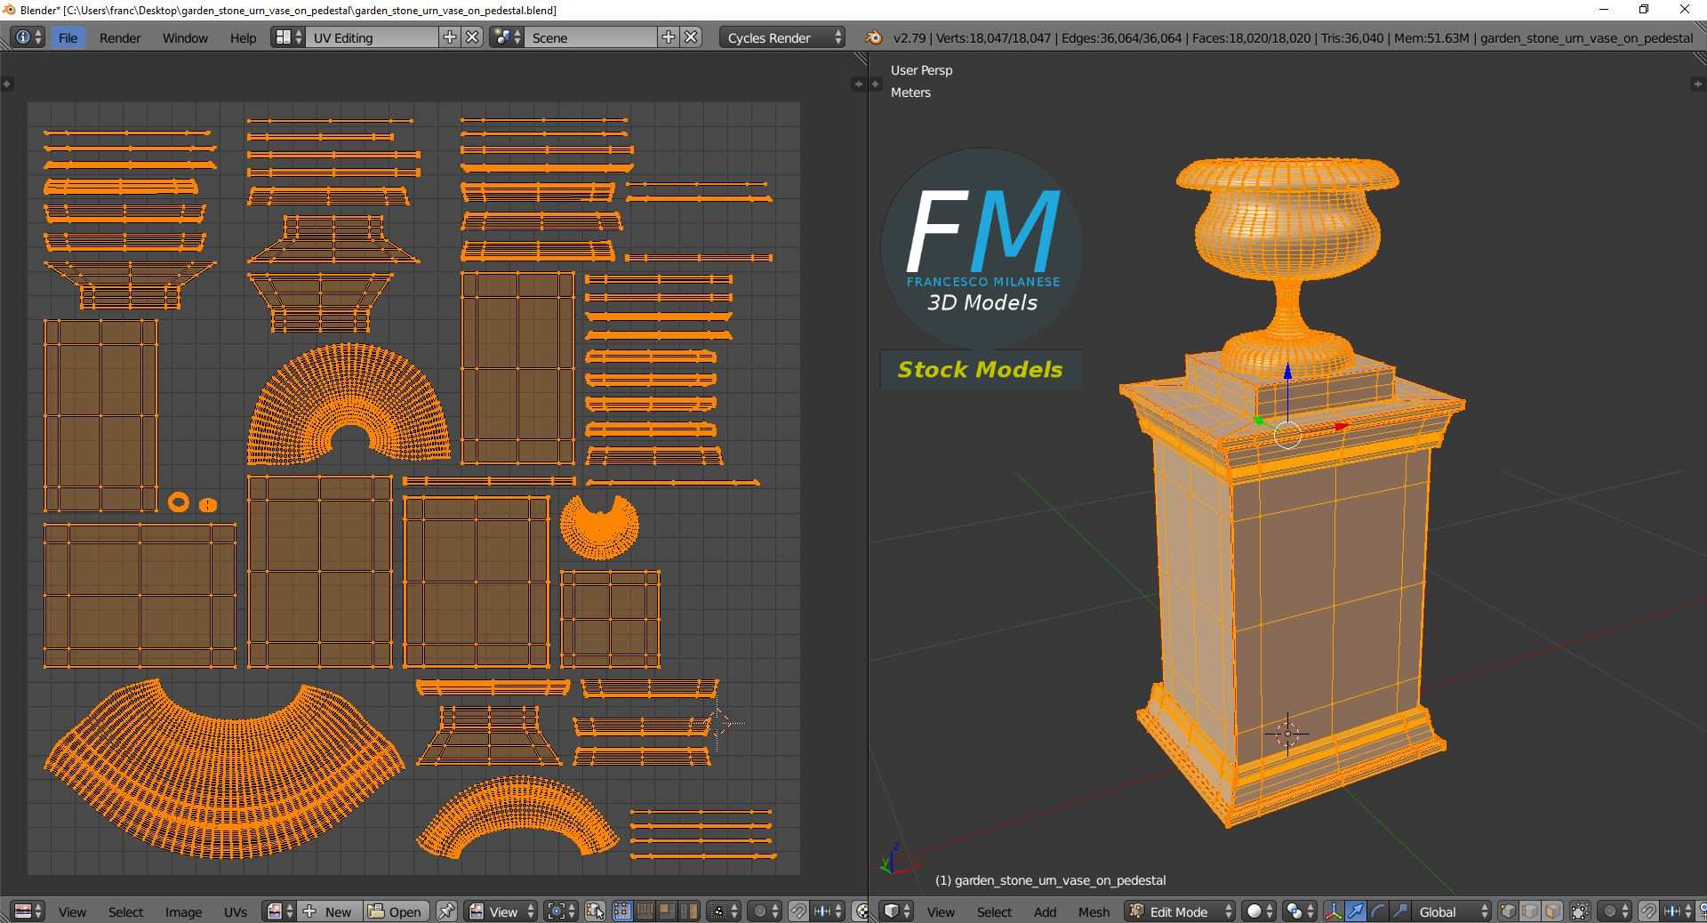Open the UV editor View mode dropdown
The width and height of the screenshot is (1707, 923).
[502, 911]
